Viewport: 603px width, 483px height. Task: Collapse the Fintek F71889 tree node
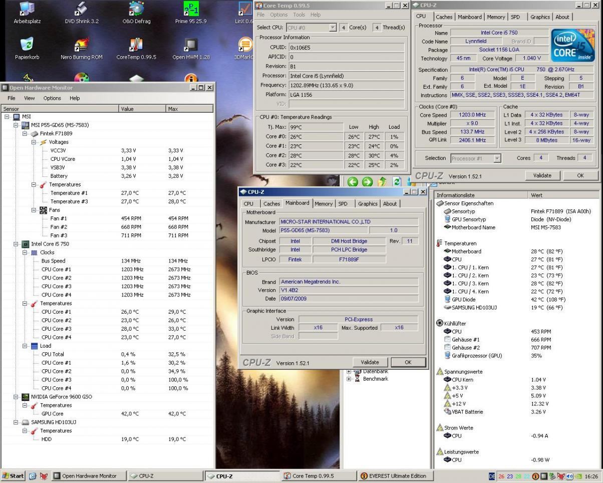25,134
